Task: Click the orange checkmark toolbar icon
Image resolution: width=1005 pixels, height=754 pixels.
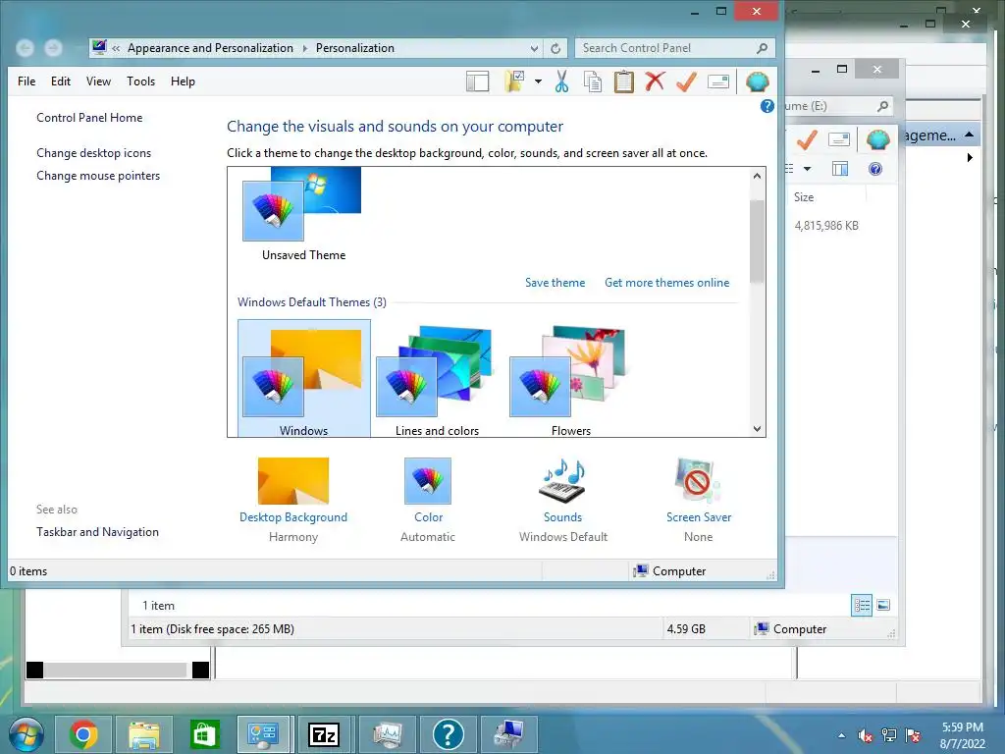Action: [686, 81]
